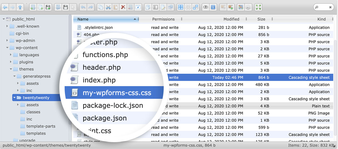Select the cgi-bin folder in tree
338x149 pixels.
coord(22,33)
